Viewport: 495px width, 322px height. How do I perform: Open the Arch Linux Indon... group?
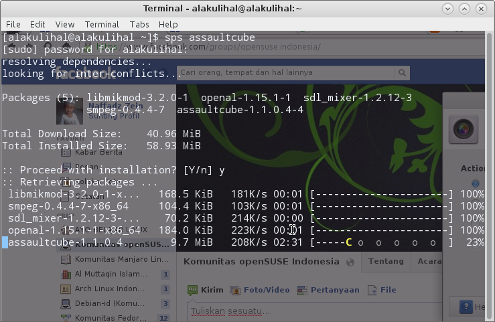click(110, 289)
